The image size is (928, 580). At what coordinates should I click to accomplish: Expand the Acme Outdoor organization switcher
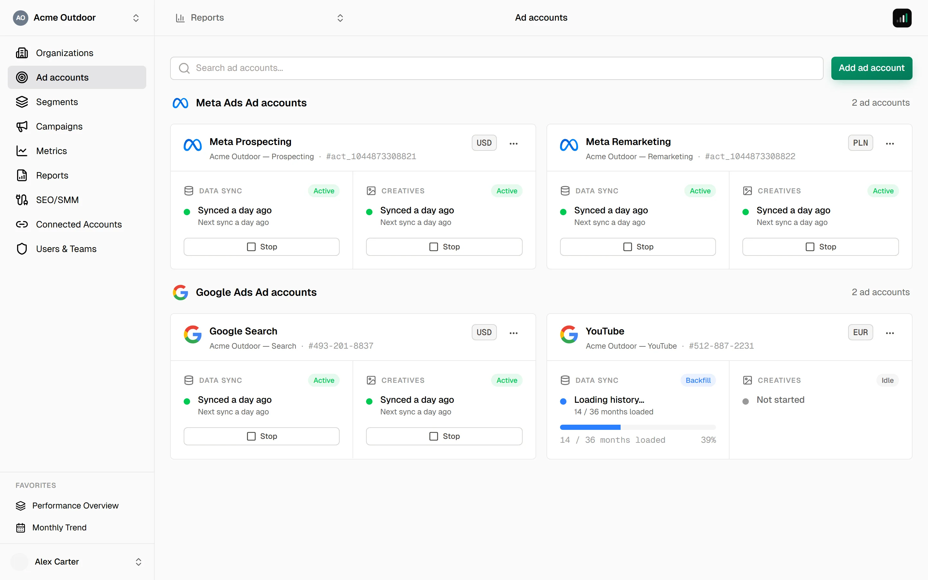tap(136, 18)
